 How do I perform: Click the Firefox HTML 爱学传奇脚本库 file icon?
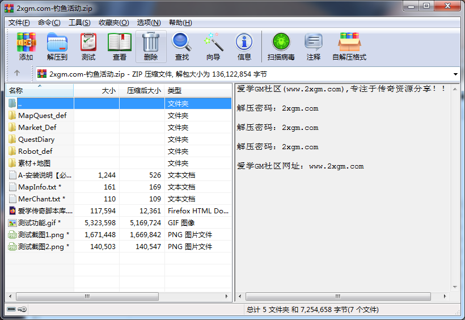coord(12,210)
